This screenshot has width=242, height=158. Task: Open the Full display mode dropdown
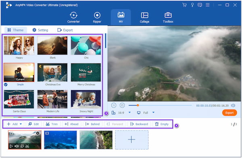coord(153,112)
